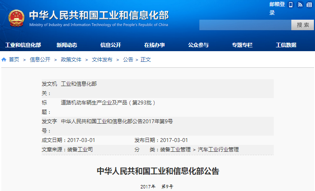The image size is (315, 191).
Task: Open the RSS feed icon
Action: point(300,5)
